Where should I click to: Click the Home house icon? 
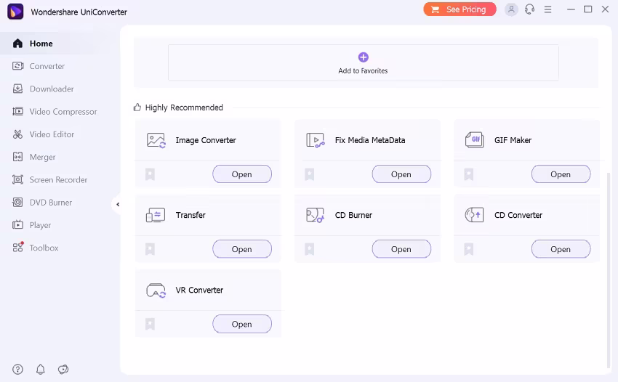click(17, 44)
